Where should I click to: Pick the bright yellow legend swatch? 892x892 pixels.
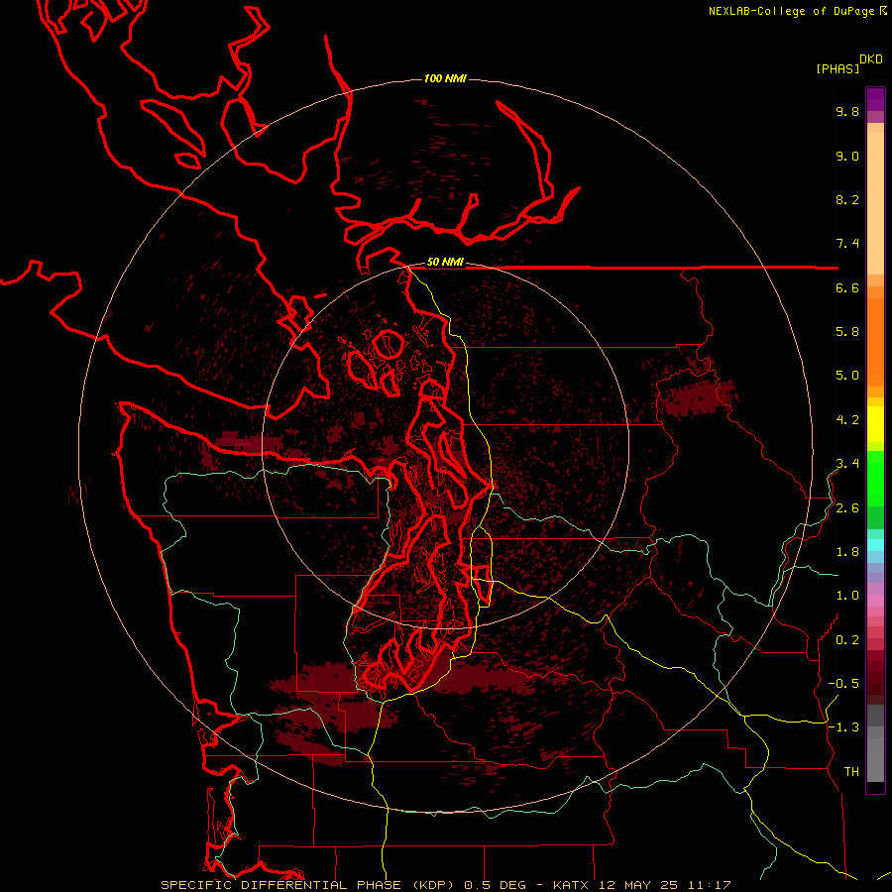[x=875, y=424]
